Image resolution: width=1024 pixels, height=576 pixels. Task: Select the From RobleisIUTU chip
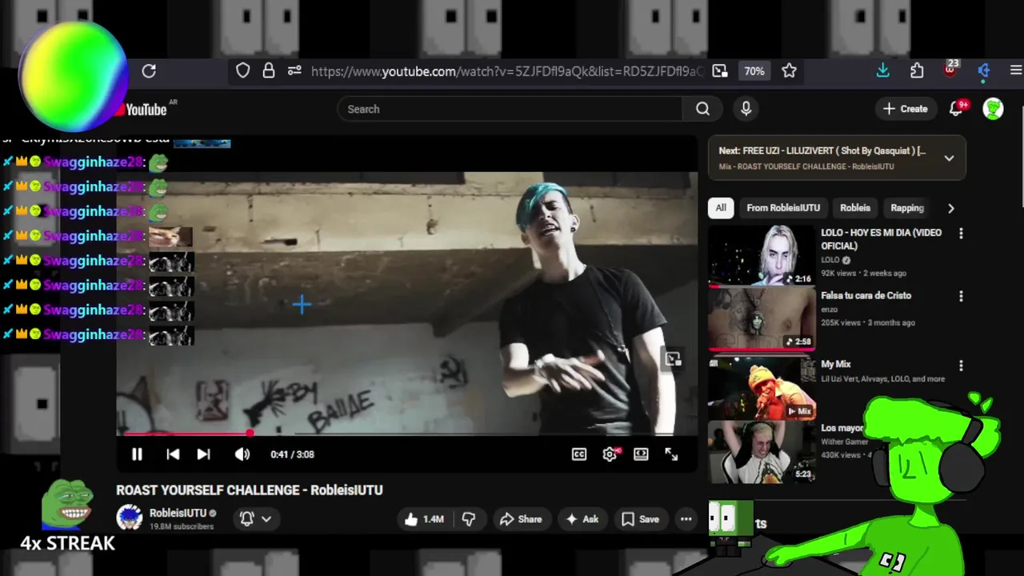pyautogui.click(x=783, y=208)
